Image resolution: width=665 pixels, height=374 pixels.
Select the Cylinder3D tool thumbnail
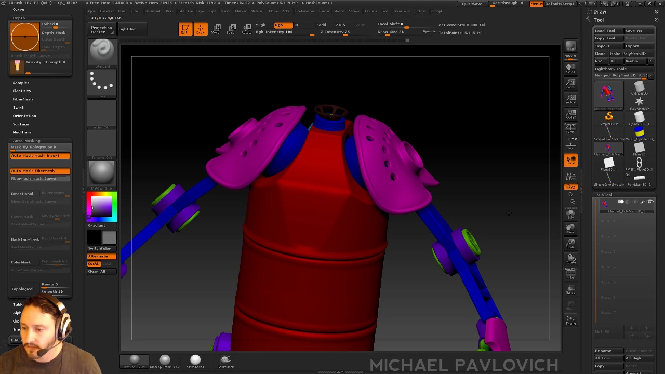[639, 88]
